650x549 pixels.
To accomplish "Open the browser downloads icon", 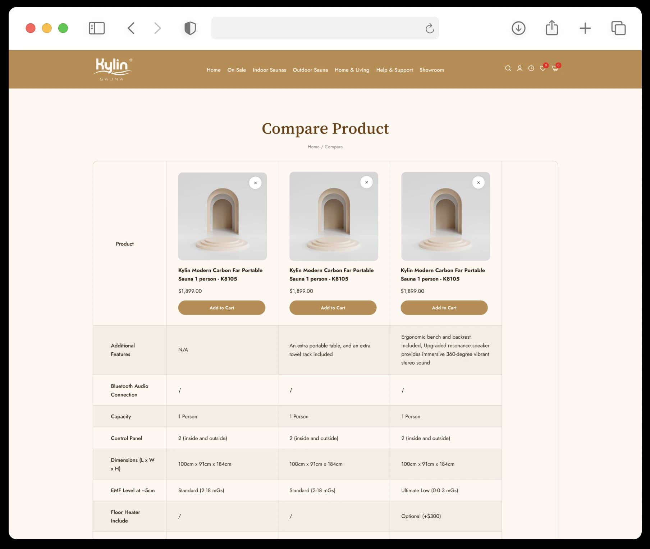I will click(x=518, y=28).
